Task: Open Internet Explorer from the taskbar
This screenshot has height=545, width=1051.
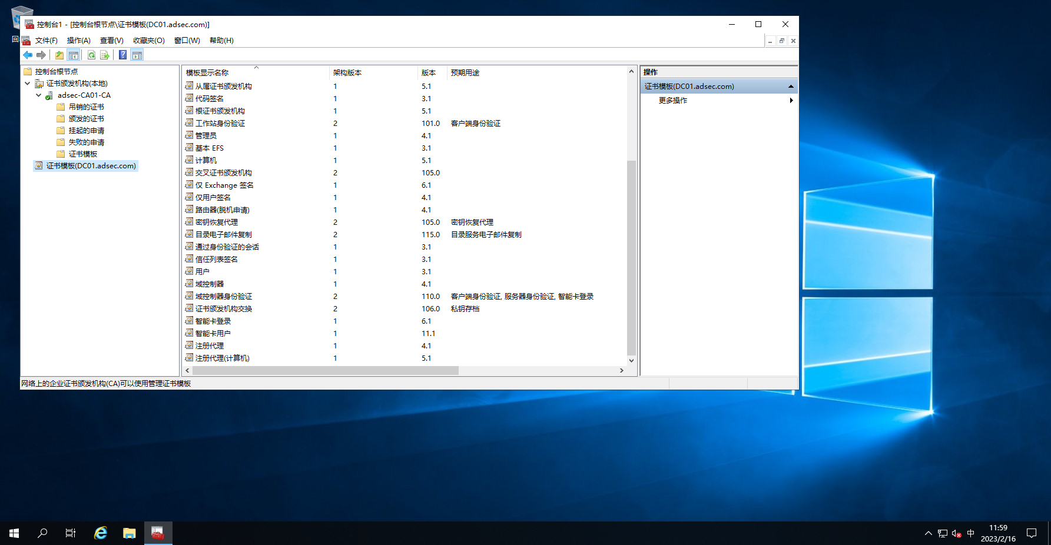Action: pos(101,533)
